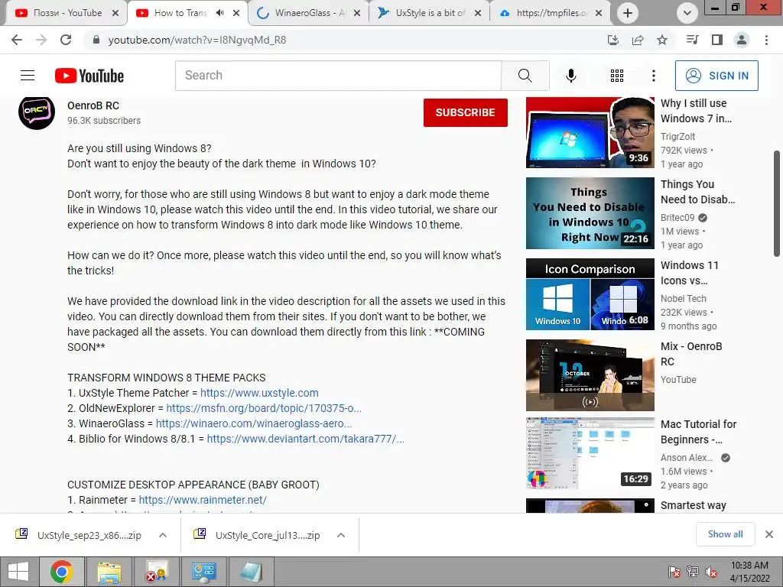Open Icon Comparison Windows 11 thumbnail
783x587 pixels.
click(x=590, y=294)
